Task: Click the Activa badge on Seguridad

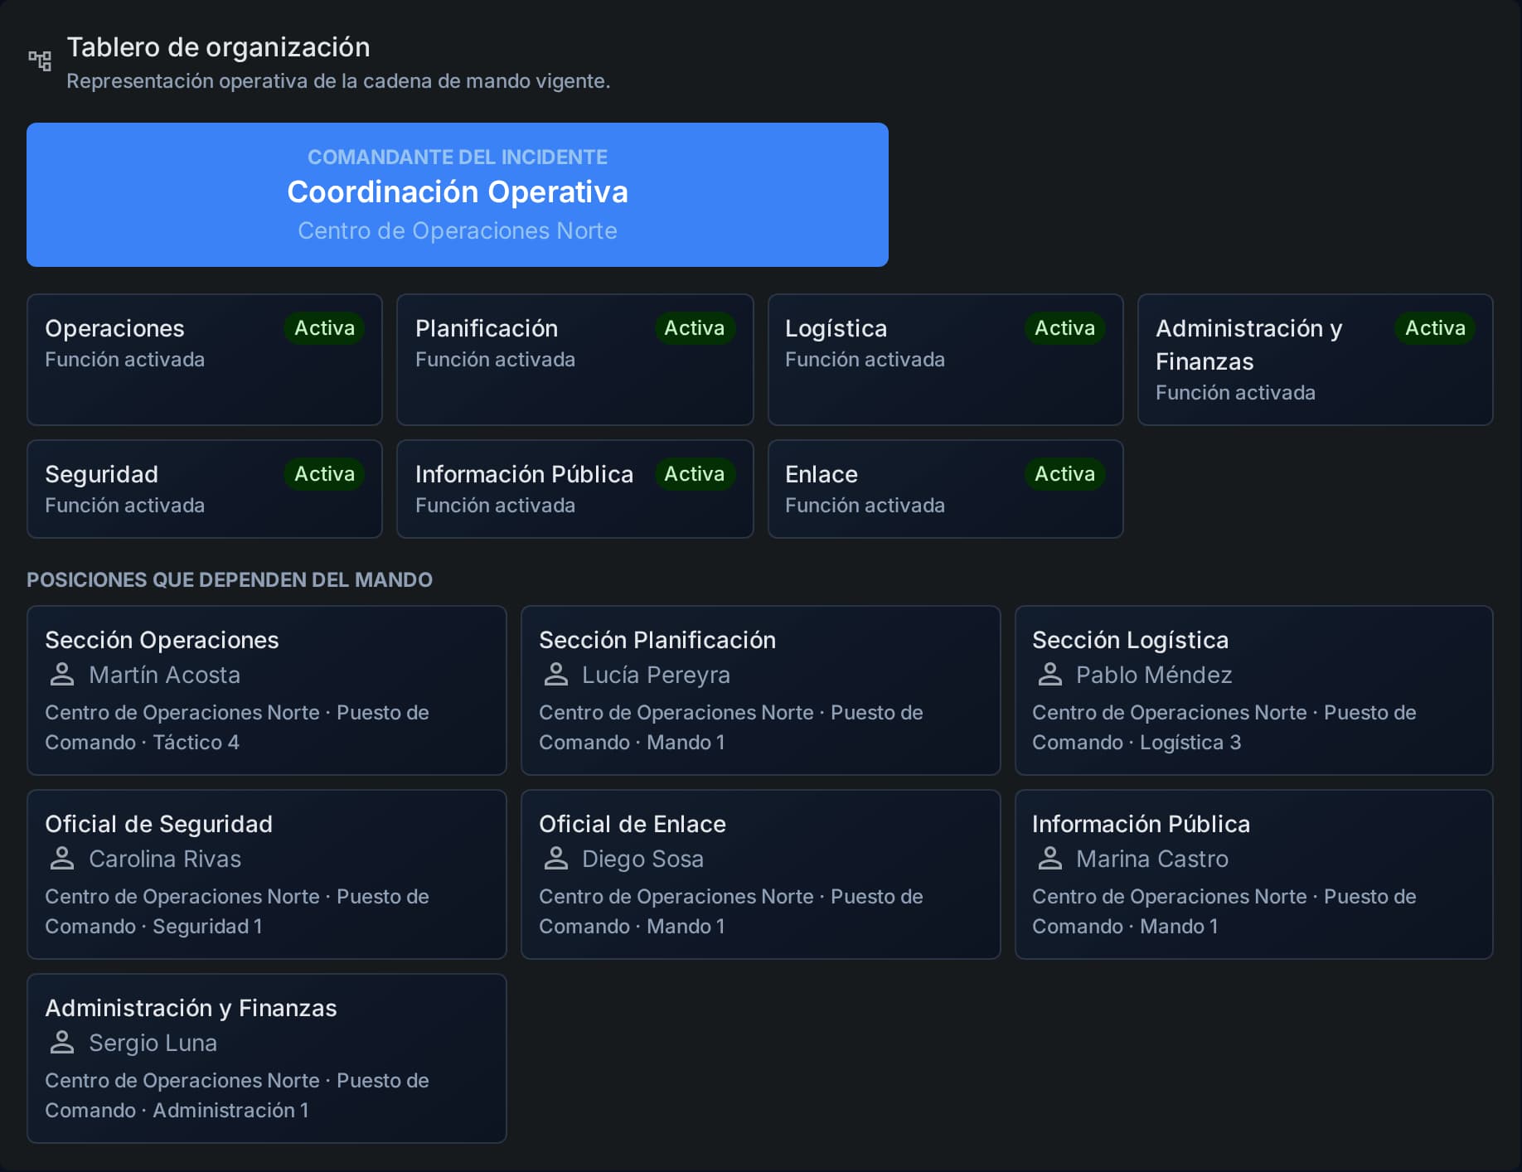Action: tap(324, 474)
